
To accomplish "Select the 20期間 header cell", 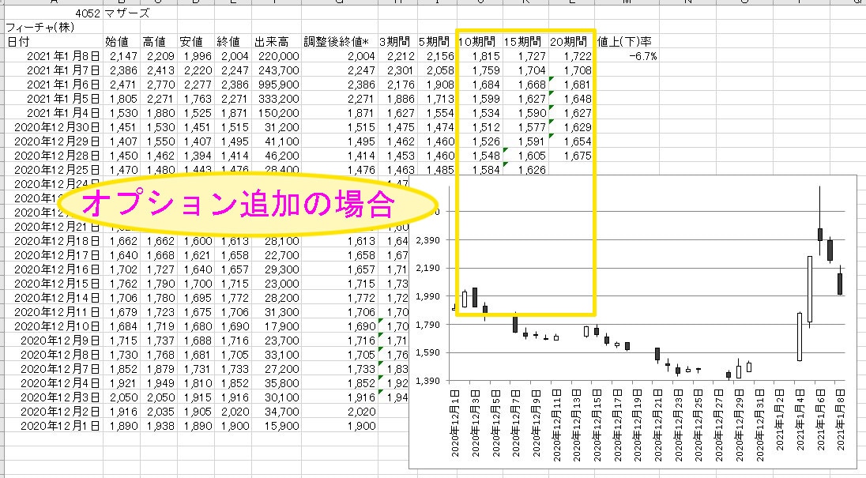I will coord(571,42).
